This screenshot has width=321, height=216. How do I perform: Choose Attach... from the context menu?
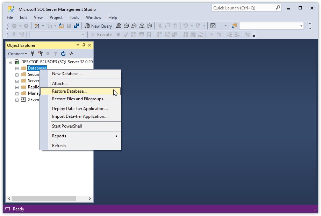[80, 84]
